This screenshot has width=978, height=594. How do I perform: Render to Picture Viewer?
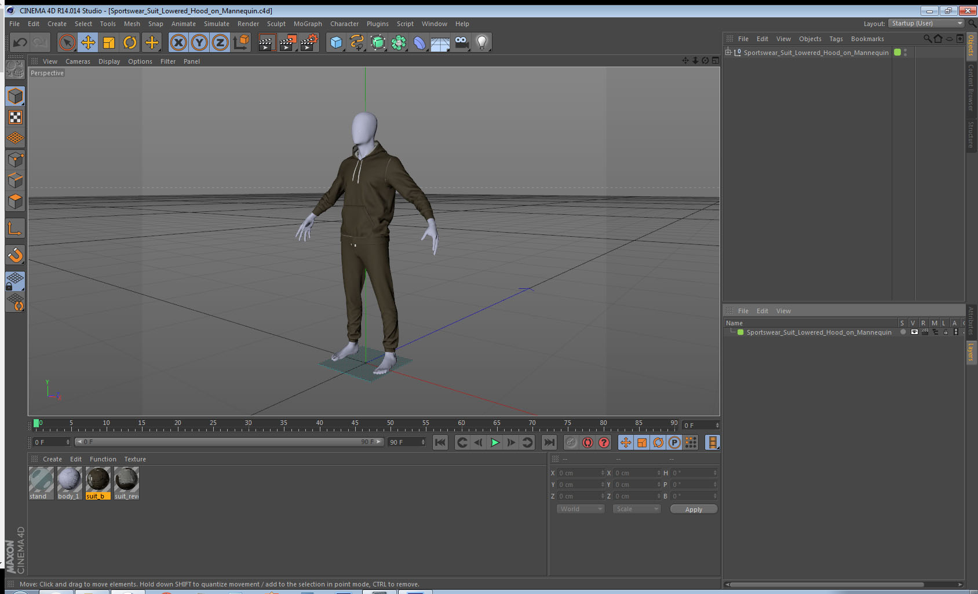tap(288, 42)
